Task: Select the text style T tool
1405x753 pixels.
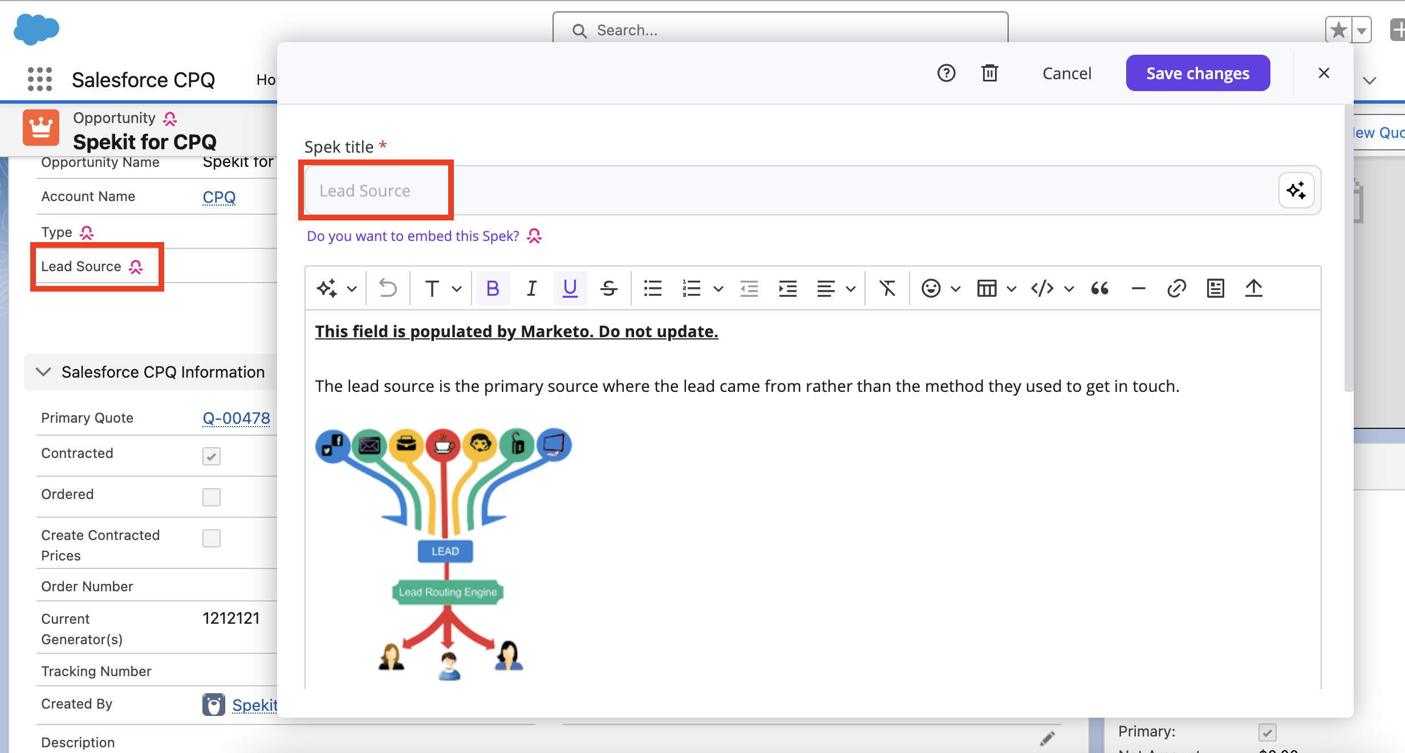Action: tap(432, 288)
